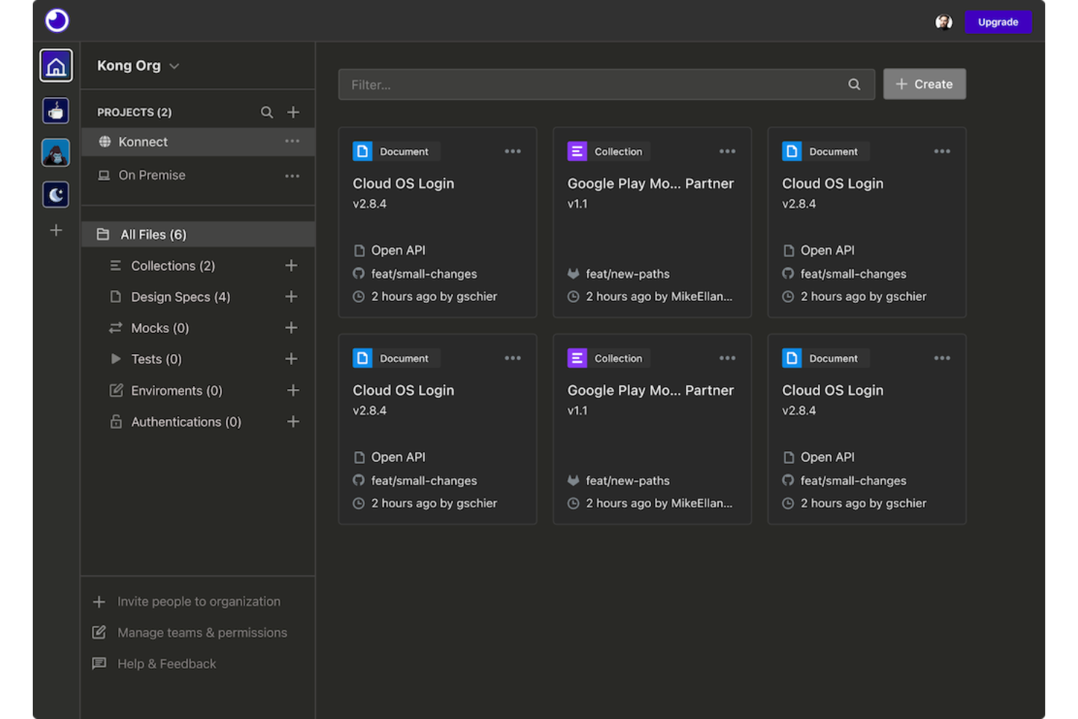This screenshot has width=1078, height=719.
Task: Open On Premise project options menu
Action: point(292,176)
